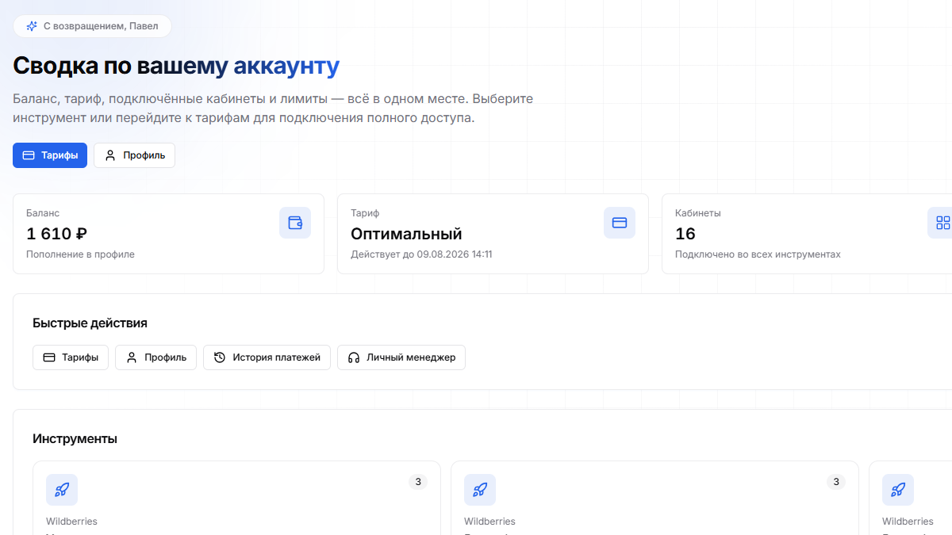This screenshot has width=952, height=535.
Task: Click rocket icon of the third Wildberries tool
Action: (898, 490)
